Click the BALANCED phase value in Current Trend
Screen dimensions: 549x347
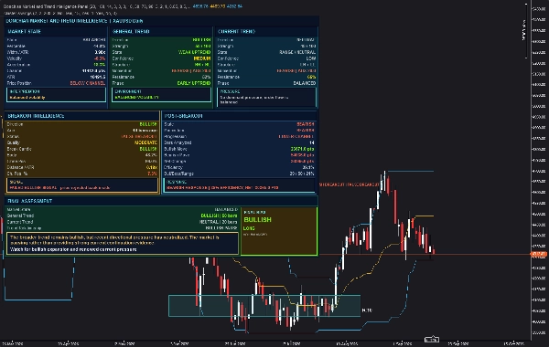(x=305, y=83)
